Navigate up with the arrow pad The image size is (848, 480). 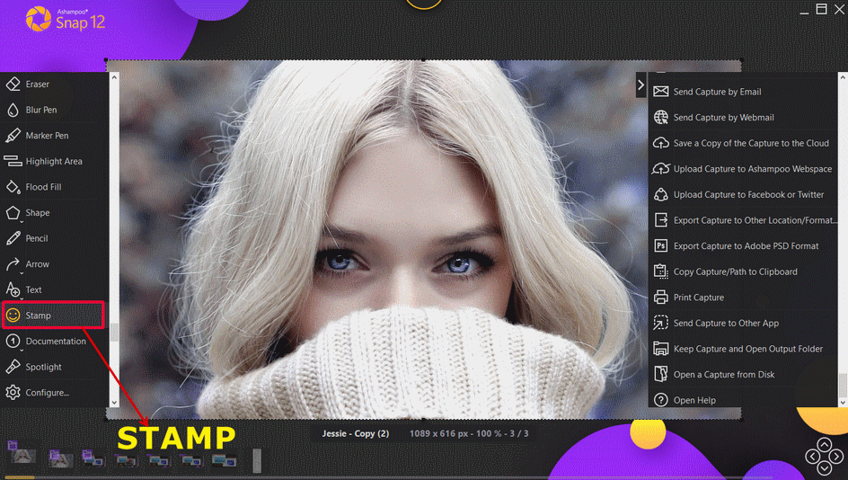point(825,445)
